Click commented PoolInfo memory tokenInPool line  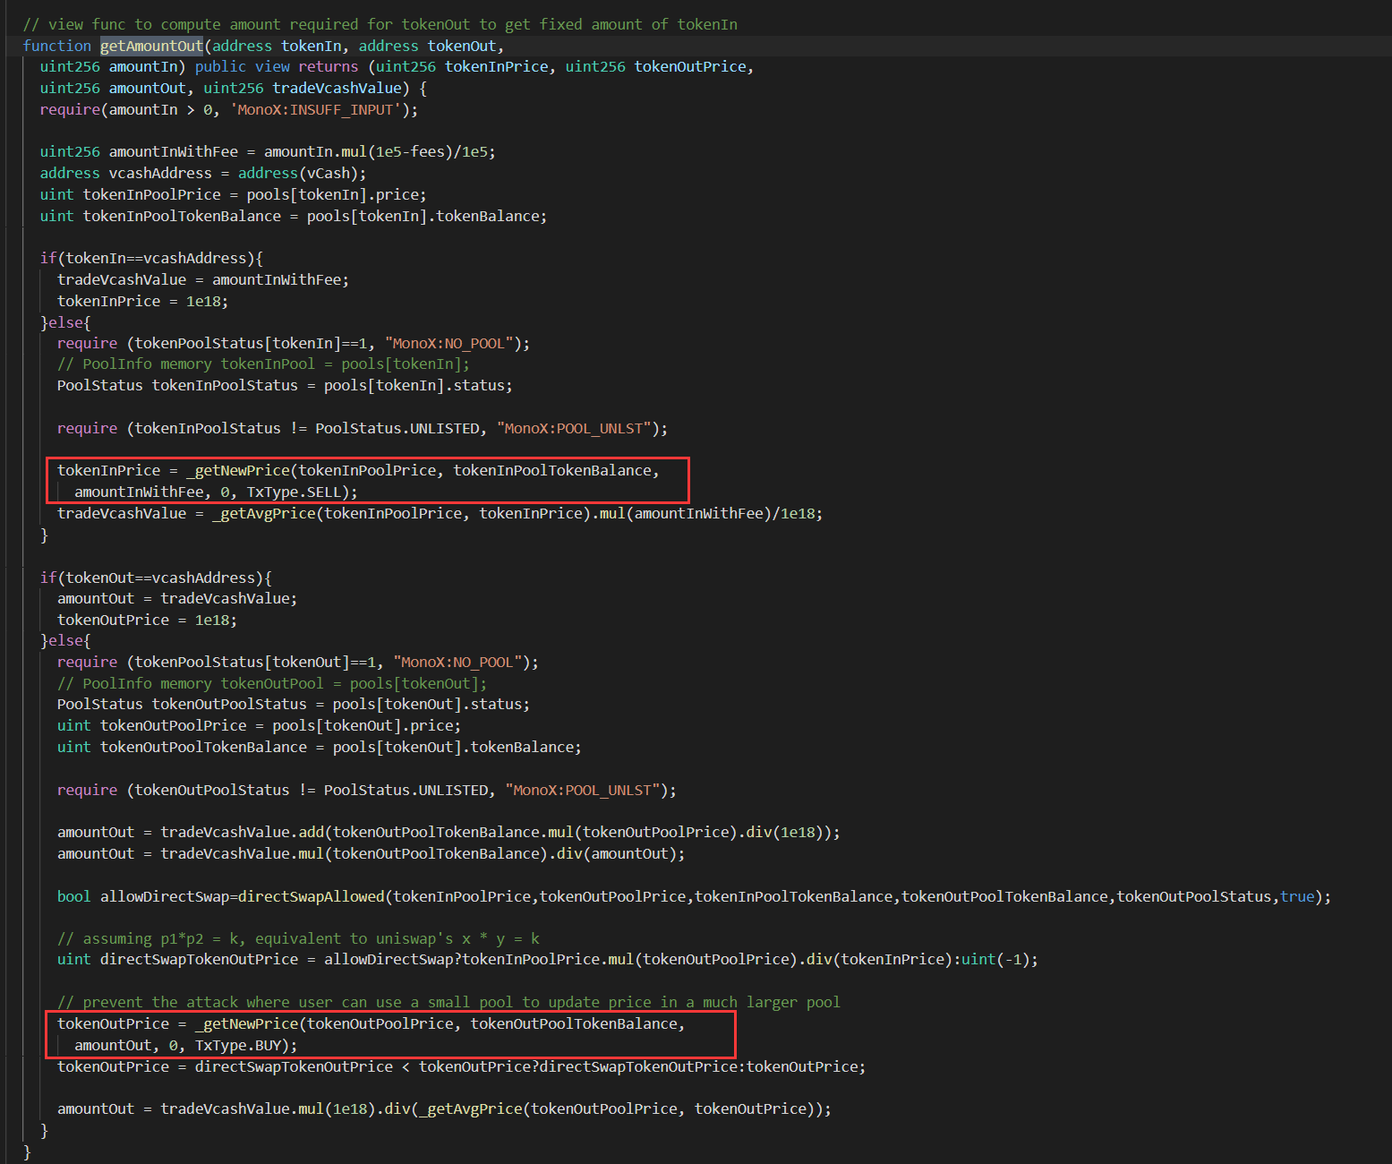tap(263, 364)
